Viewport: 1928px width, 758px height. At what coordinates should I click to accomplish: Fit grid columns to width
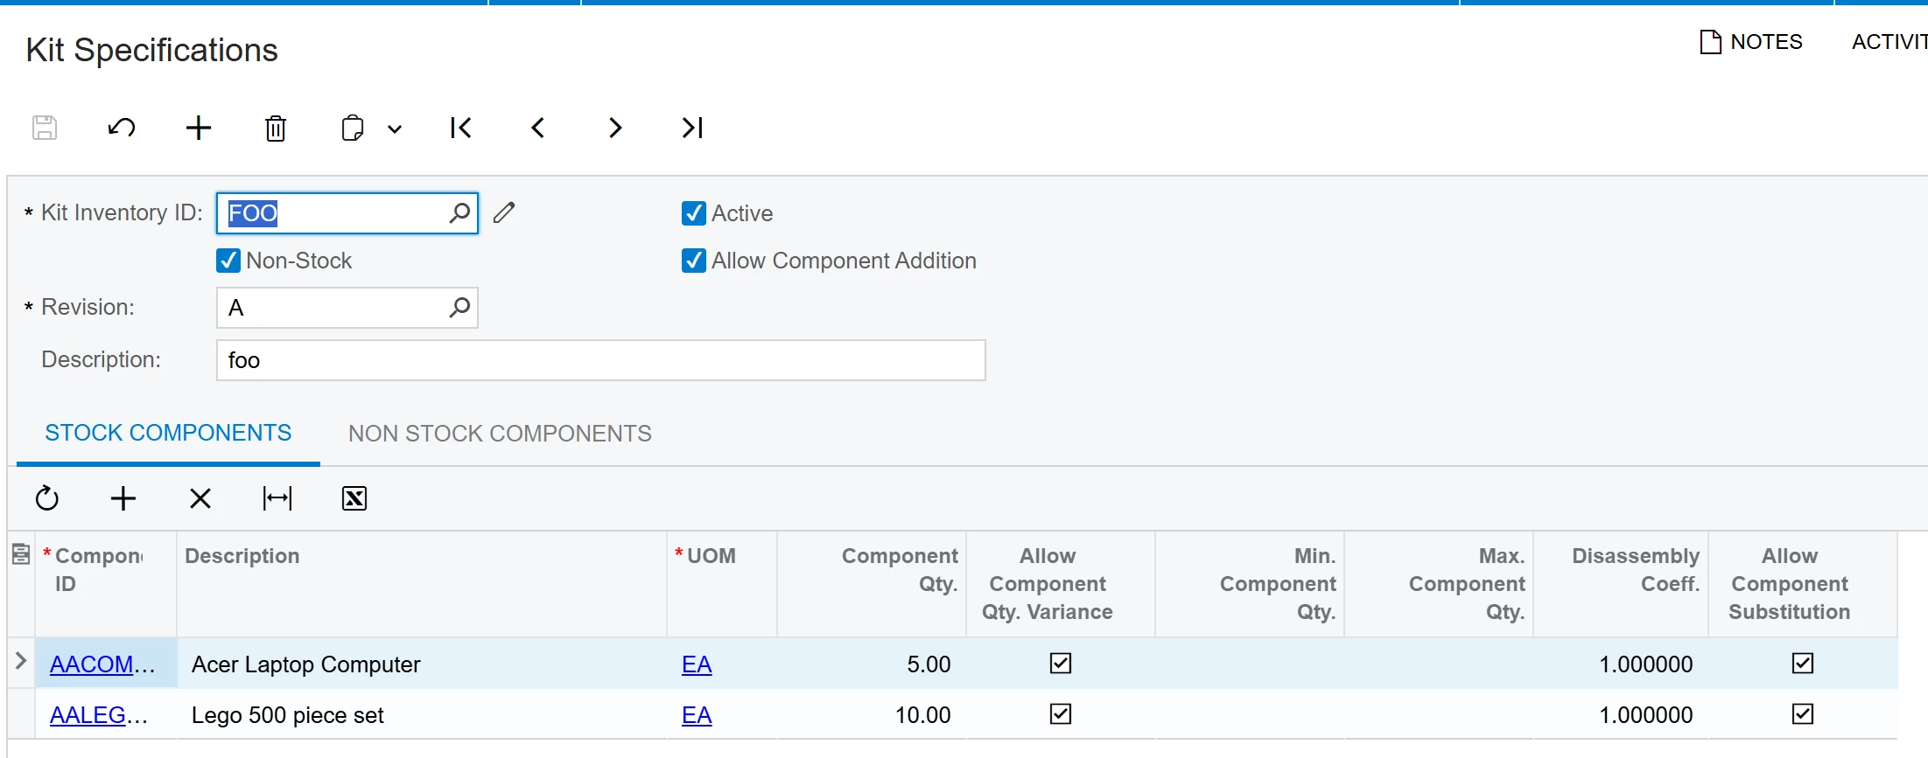pyautogui.click(x=277, y=498)
